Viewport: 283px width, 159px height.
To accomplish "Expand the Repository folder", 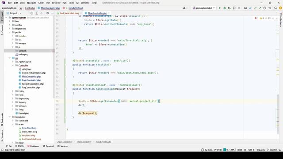I will click(x=13, y=98).
